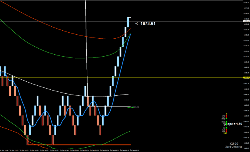Viewport: 250px width, 152px height.
Task: Click the Daily Open line label
Action: pyautogui.click(x=130, y=108)
